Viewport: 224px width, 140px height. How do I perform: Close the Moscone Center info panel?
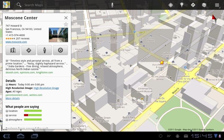pos(66,18)
